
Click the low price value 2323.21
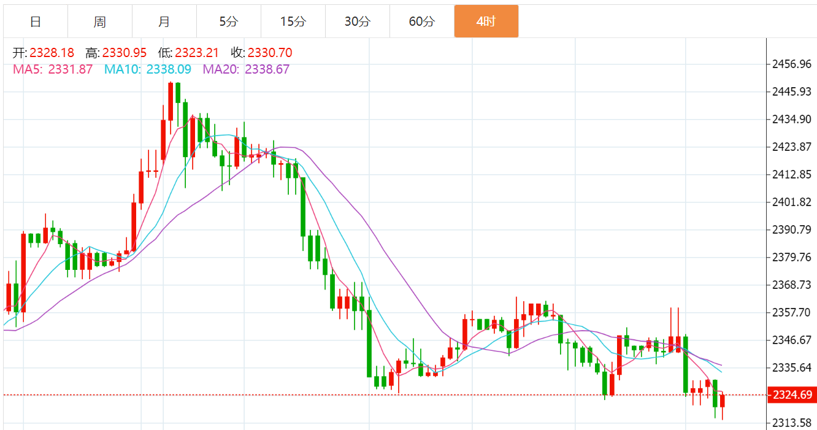click(197, 53)
